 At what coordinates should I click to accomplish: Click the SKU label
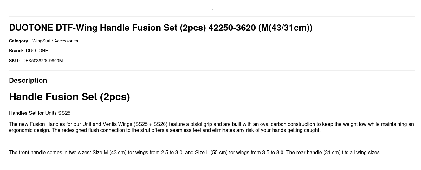pyautogui.click(x=14, y=61)
